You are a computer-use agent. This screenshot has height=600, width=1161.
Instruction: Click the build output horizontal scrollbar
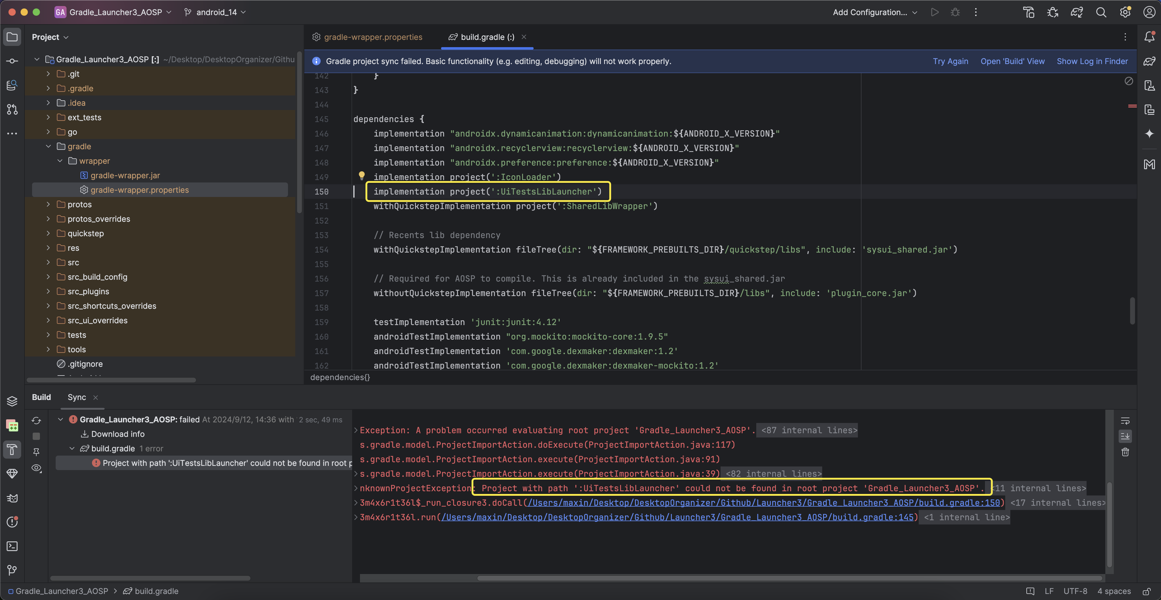pyautogui.click(x=790, y=578)
